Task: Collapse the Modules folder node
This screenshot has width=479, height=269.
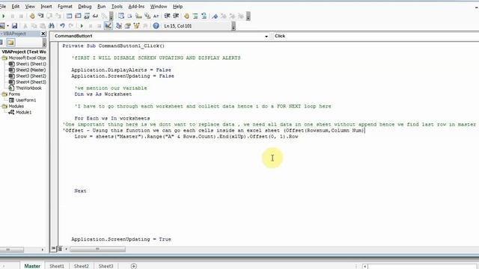Action: point(4,106)
